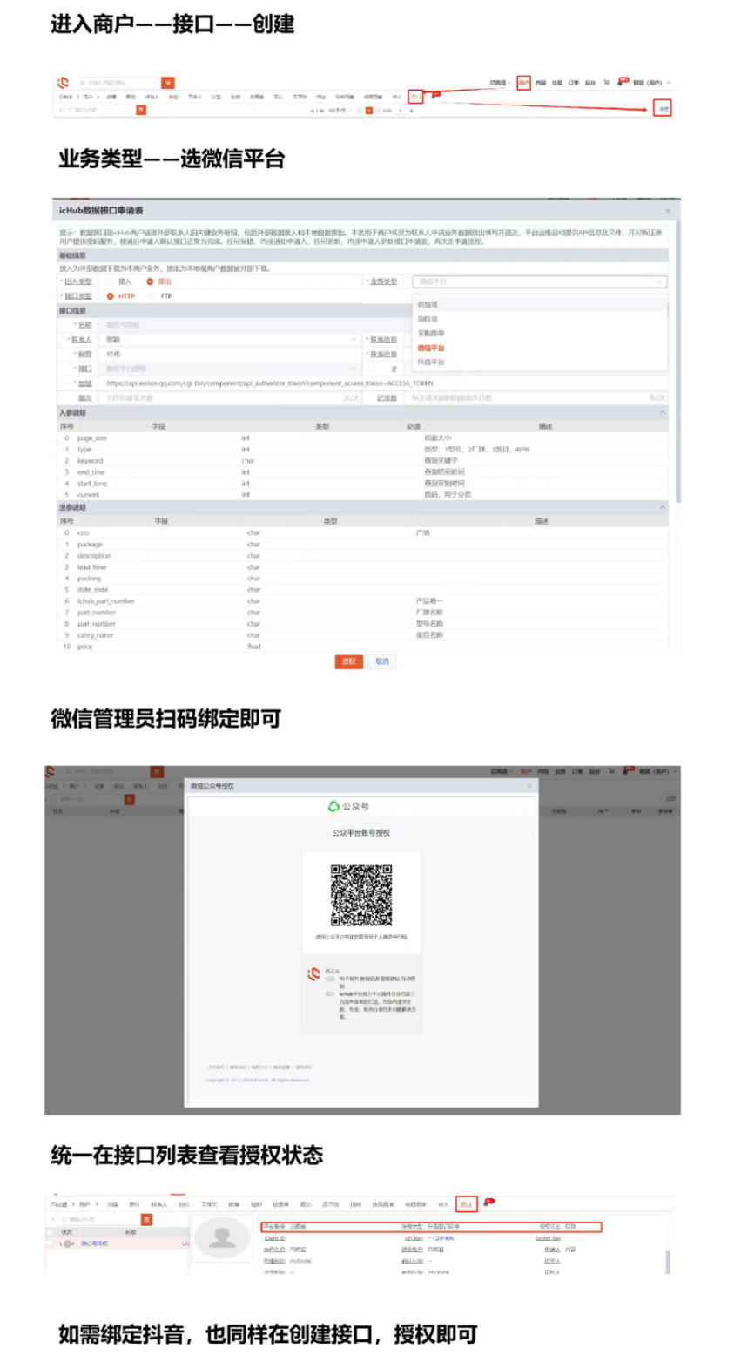Click the QR code in authorization dialog
741x1369 pixels.
click(x=361, y=895)
